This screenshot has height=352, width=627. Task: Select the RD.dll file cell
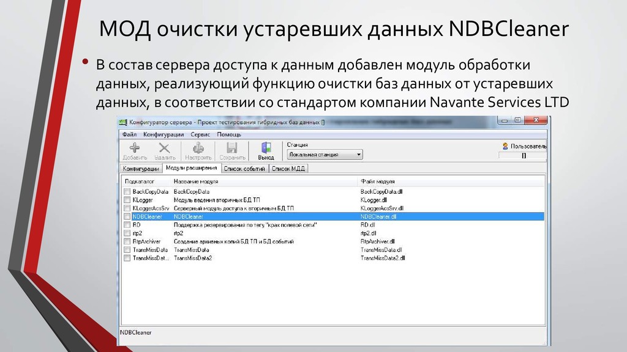coord(368,225)
